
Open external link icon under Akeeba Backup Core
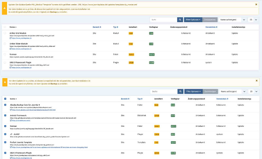point(11,110)
